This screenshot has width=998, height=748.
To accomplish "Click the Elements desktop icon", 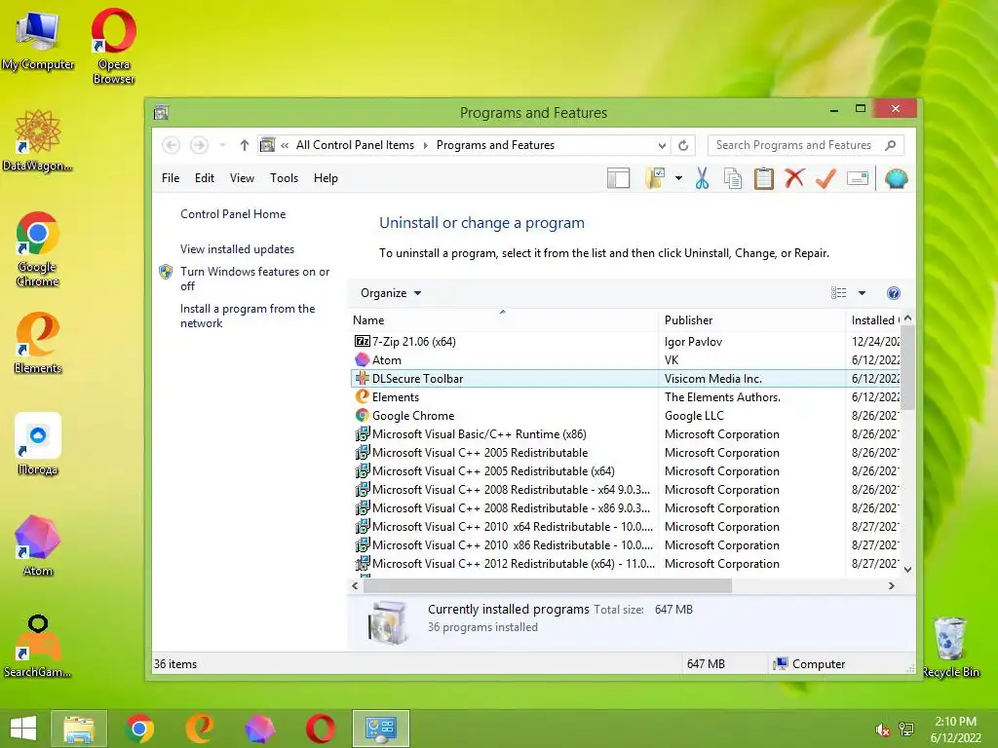I will tap(38, 343).
